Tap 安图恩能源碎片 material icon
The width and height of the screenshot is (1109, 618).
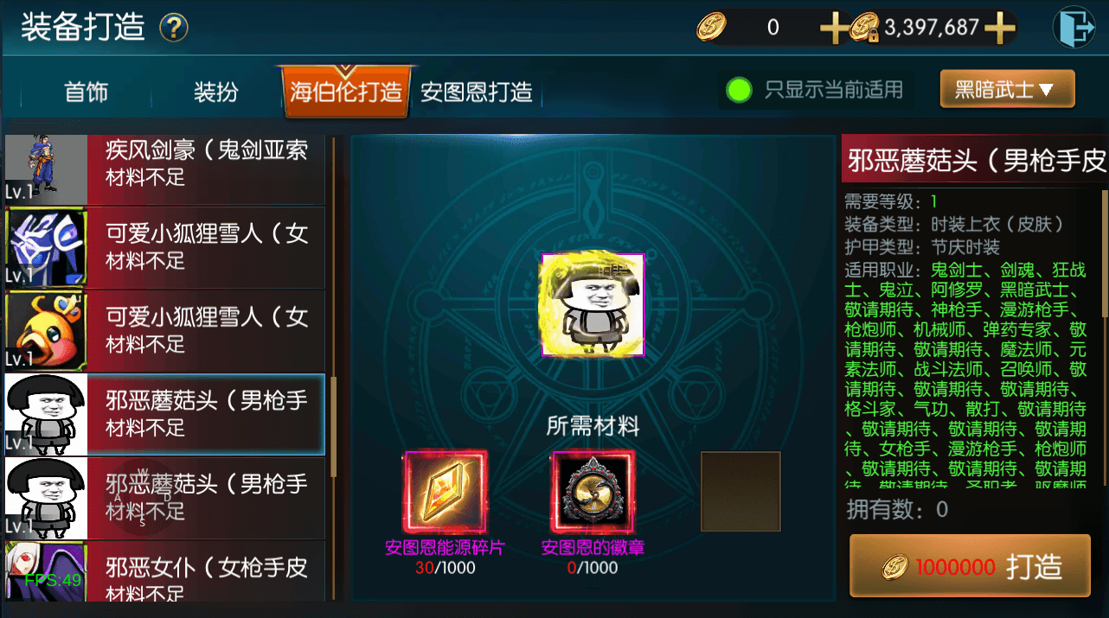pos(445,493)
